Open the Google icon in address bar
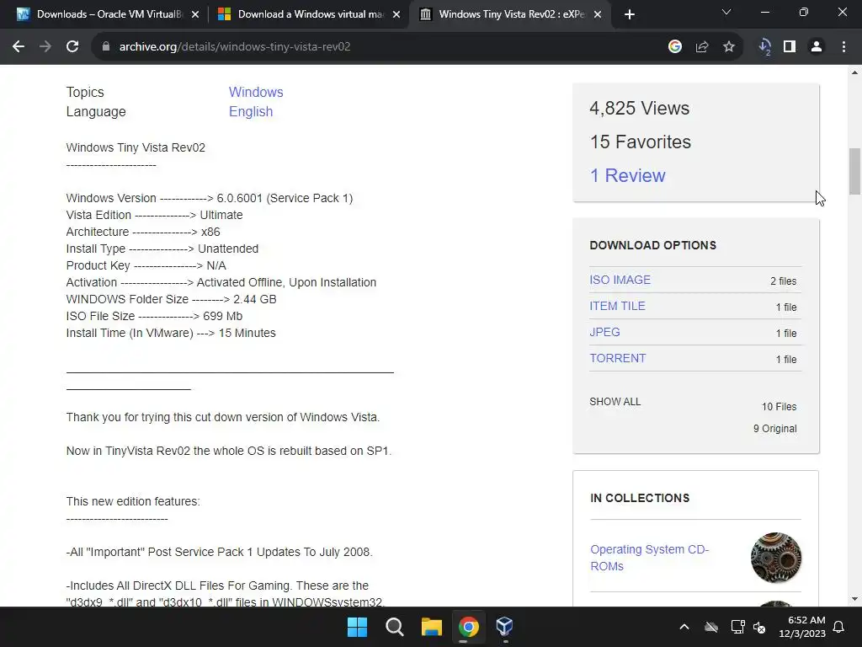This screenshot has height=647, width=862. (674, 47)
